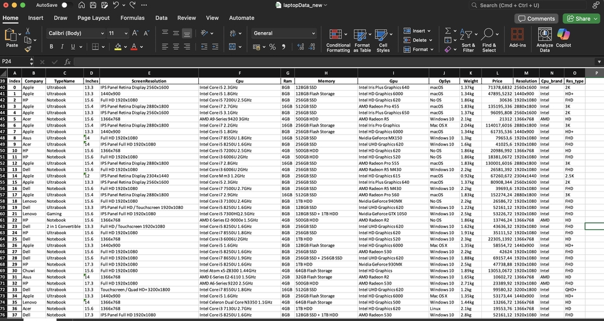Increase font size with the large A icon
The image size is (604, 321).
pyautogui.click(x=135, y=33)
